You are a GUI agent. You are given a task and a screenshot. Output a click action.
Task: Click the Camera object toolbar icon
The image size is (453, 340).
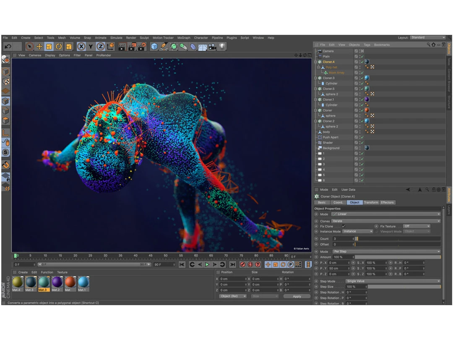pos(212,47)
